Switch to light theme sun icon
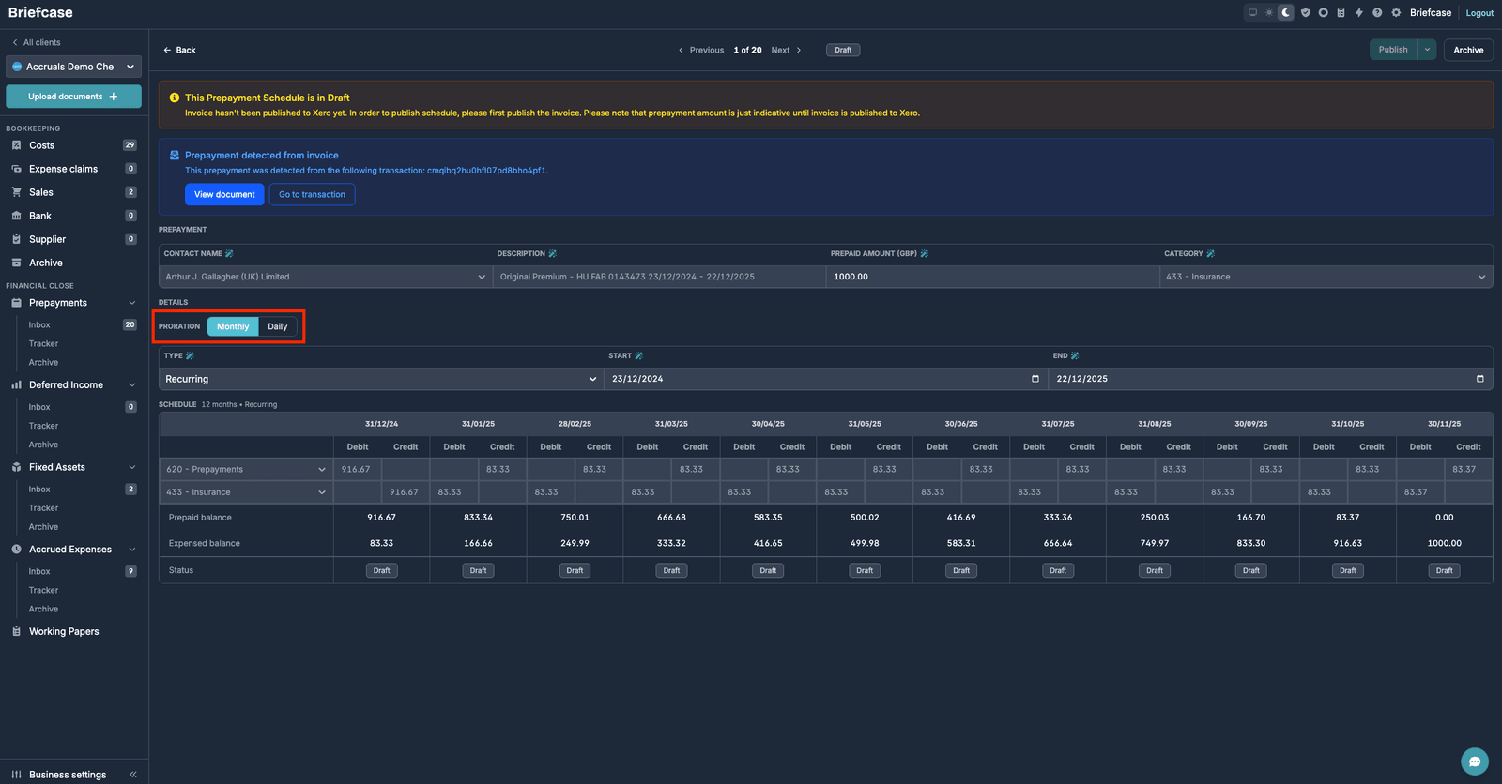 pyautogui.click(x=1269, y=13)
